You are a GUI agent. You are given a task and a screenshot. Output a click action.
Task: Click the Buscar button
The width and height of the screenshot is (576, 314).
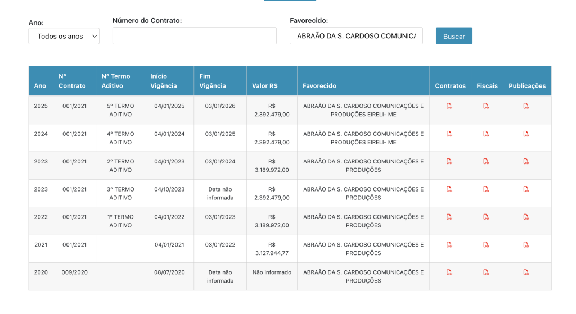(x=454, y=36)
